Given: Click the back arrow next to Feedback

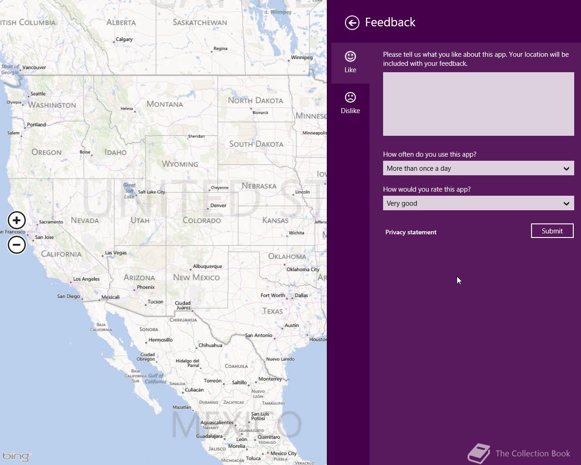Looking at the screenshot, I should pos(352,23).
